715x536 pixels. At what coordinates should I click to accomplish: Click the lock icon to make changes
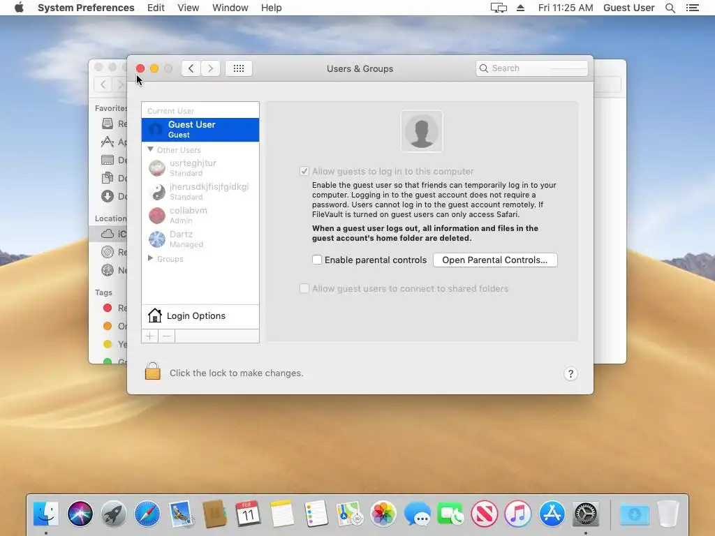[x=153, y=371]
